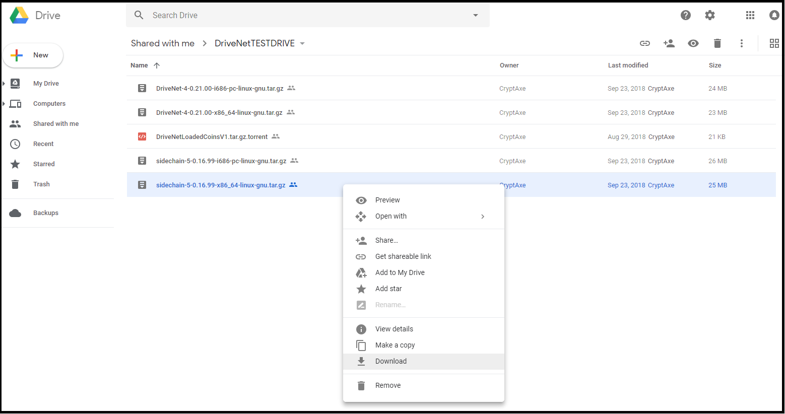
Task: Expand the My Drive tree arrow
Action: tap(4, 84)
